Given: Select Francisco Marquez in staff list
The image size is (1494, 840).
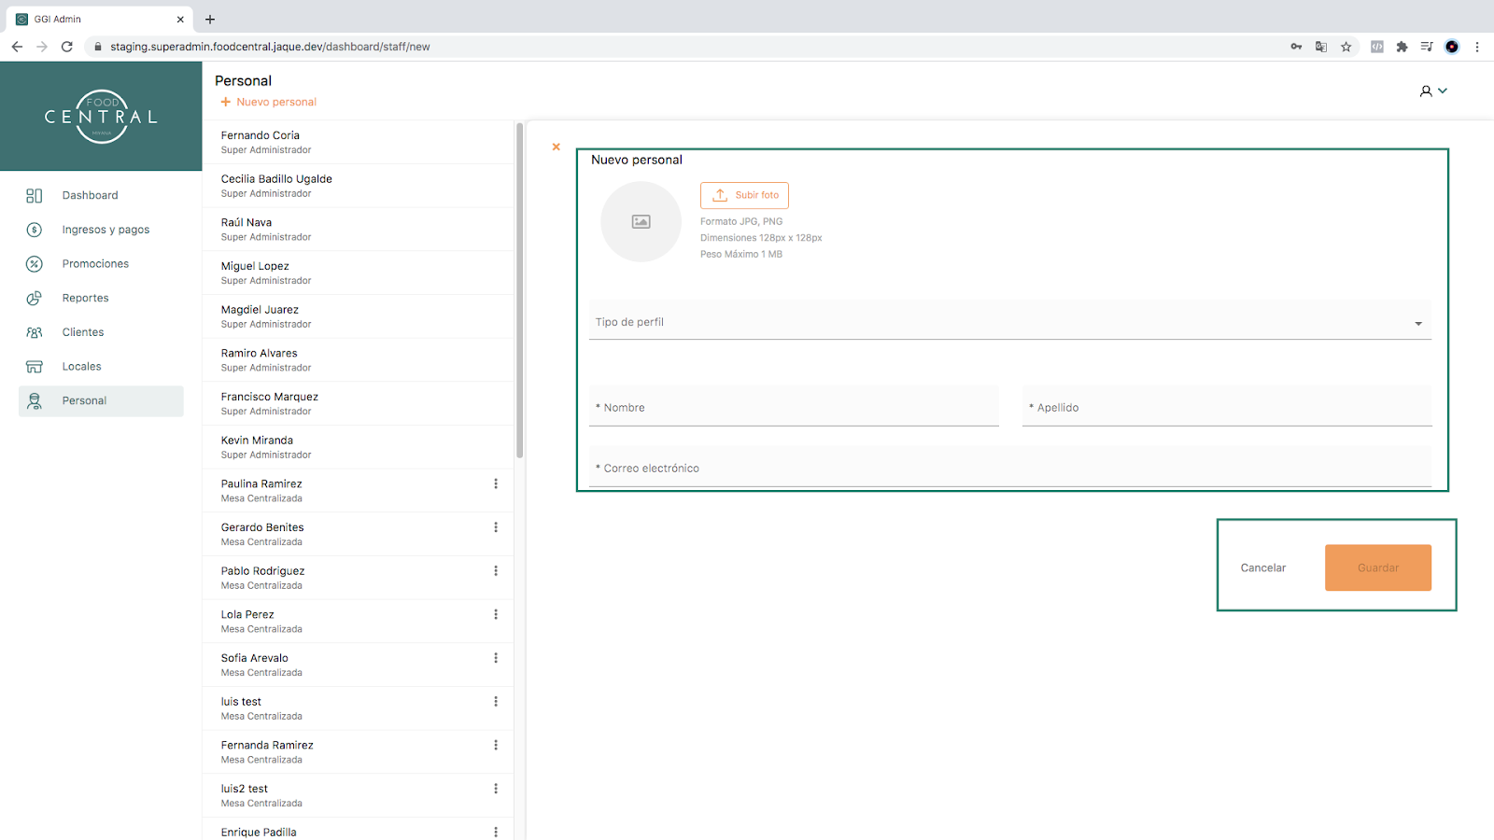Looking at the screenshot, I should point(358,403).
